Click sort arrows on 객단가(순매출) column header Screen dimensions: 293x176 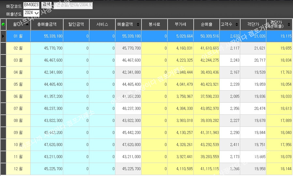point(289,24)
